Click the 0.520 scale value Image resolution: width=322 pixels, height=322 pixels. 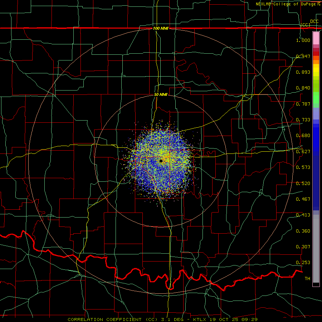(303, 184)
